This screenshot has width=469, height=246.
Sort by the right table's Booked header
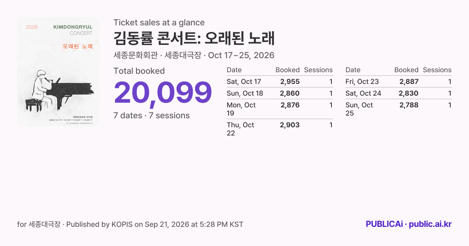(x=406, y=70)
